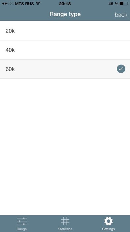130x232 pixels.
Task: Tap the checkmark circle on 60k
Action: click(121, 69)
